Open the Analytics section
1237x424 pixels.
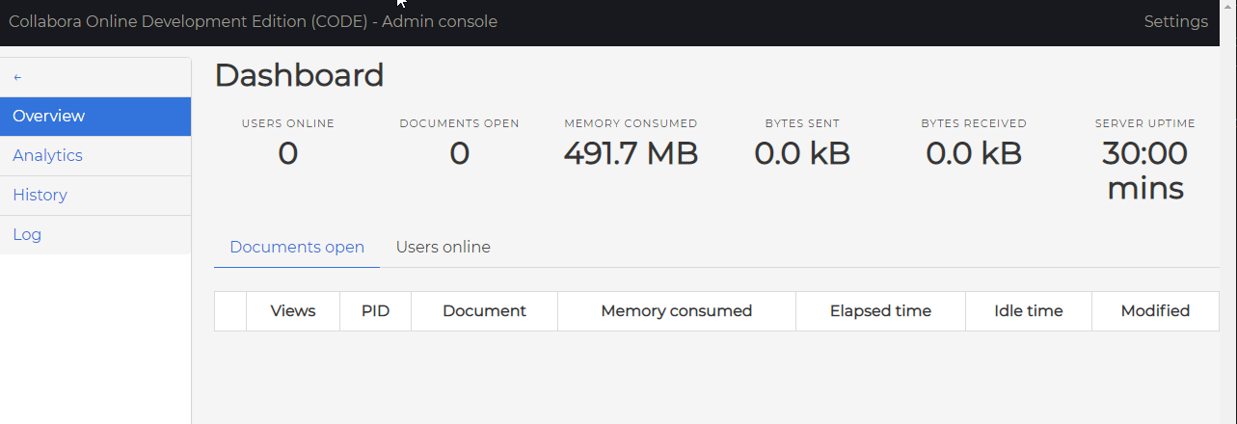tap(95, 155)
